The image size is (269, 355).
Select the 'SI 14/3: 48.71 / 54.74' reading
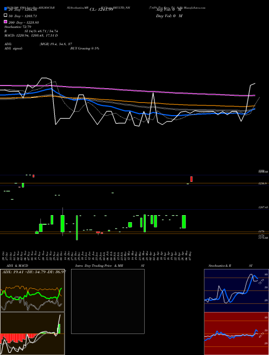click(x=41, y=31)
